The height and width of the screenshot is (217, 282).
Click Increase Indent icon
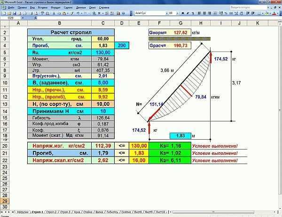tap(253, 13)
